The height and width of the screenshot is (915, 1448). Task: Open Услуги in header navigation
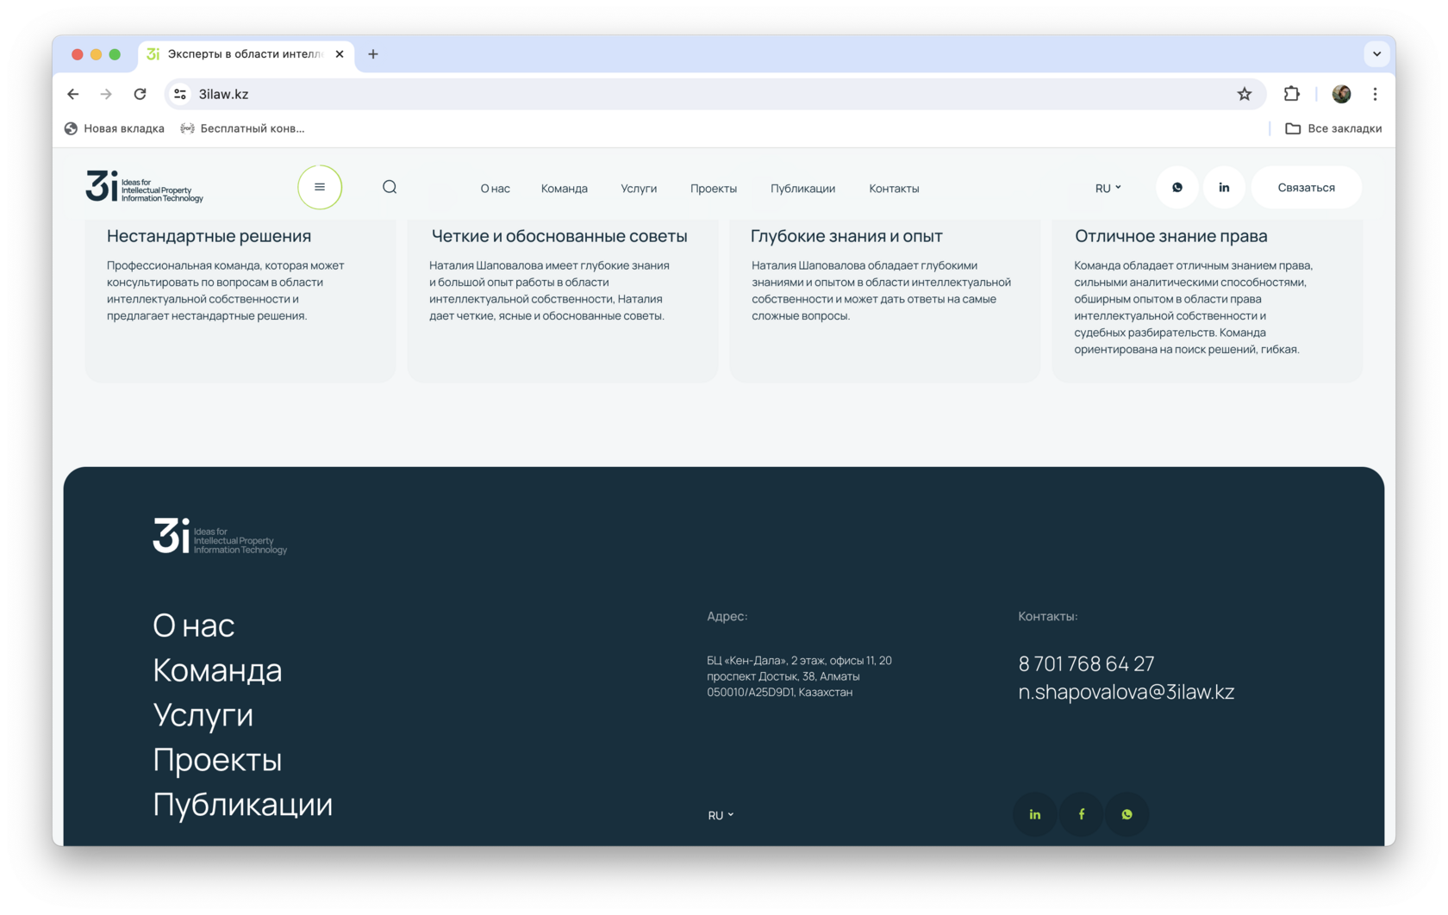click(x=639, y=189)
